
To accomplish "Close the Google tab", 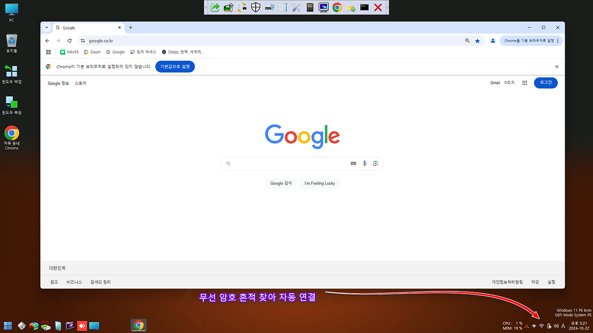I will [119, 28].
